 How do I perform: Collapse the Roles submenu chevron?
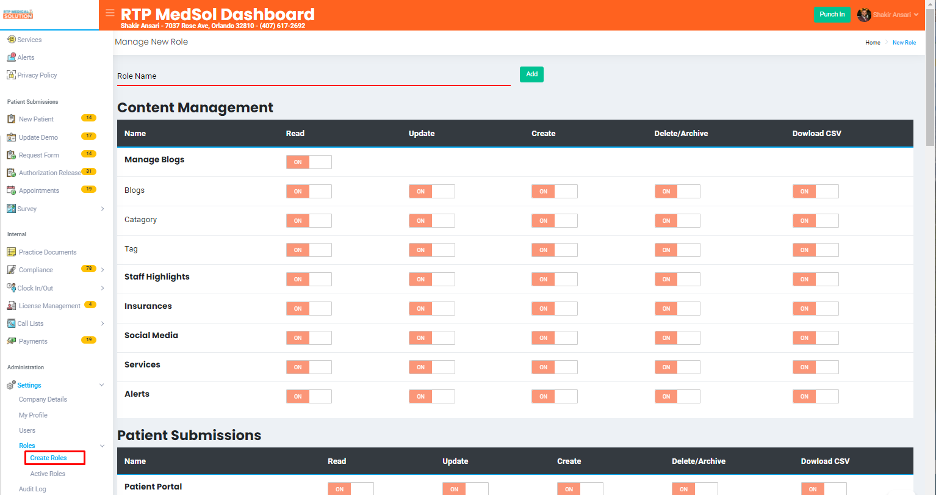coord(102,446)
